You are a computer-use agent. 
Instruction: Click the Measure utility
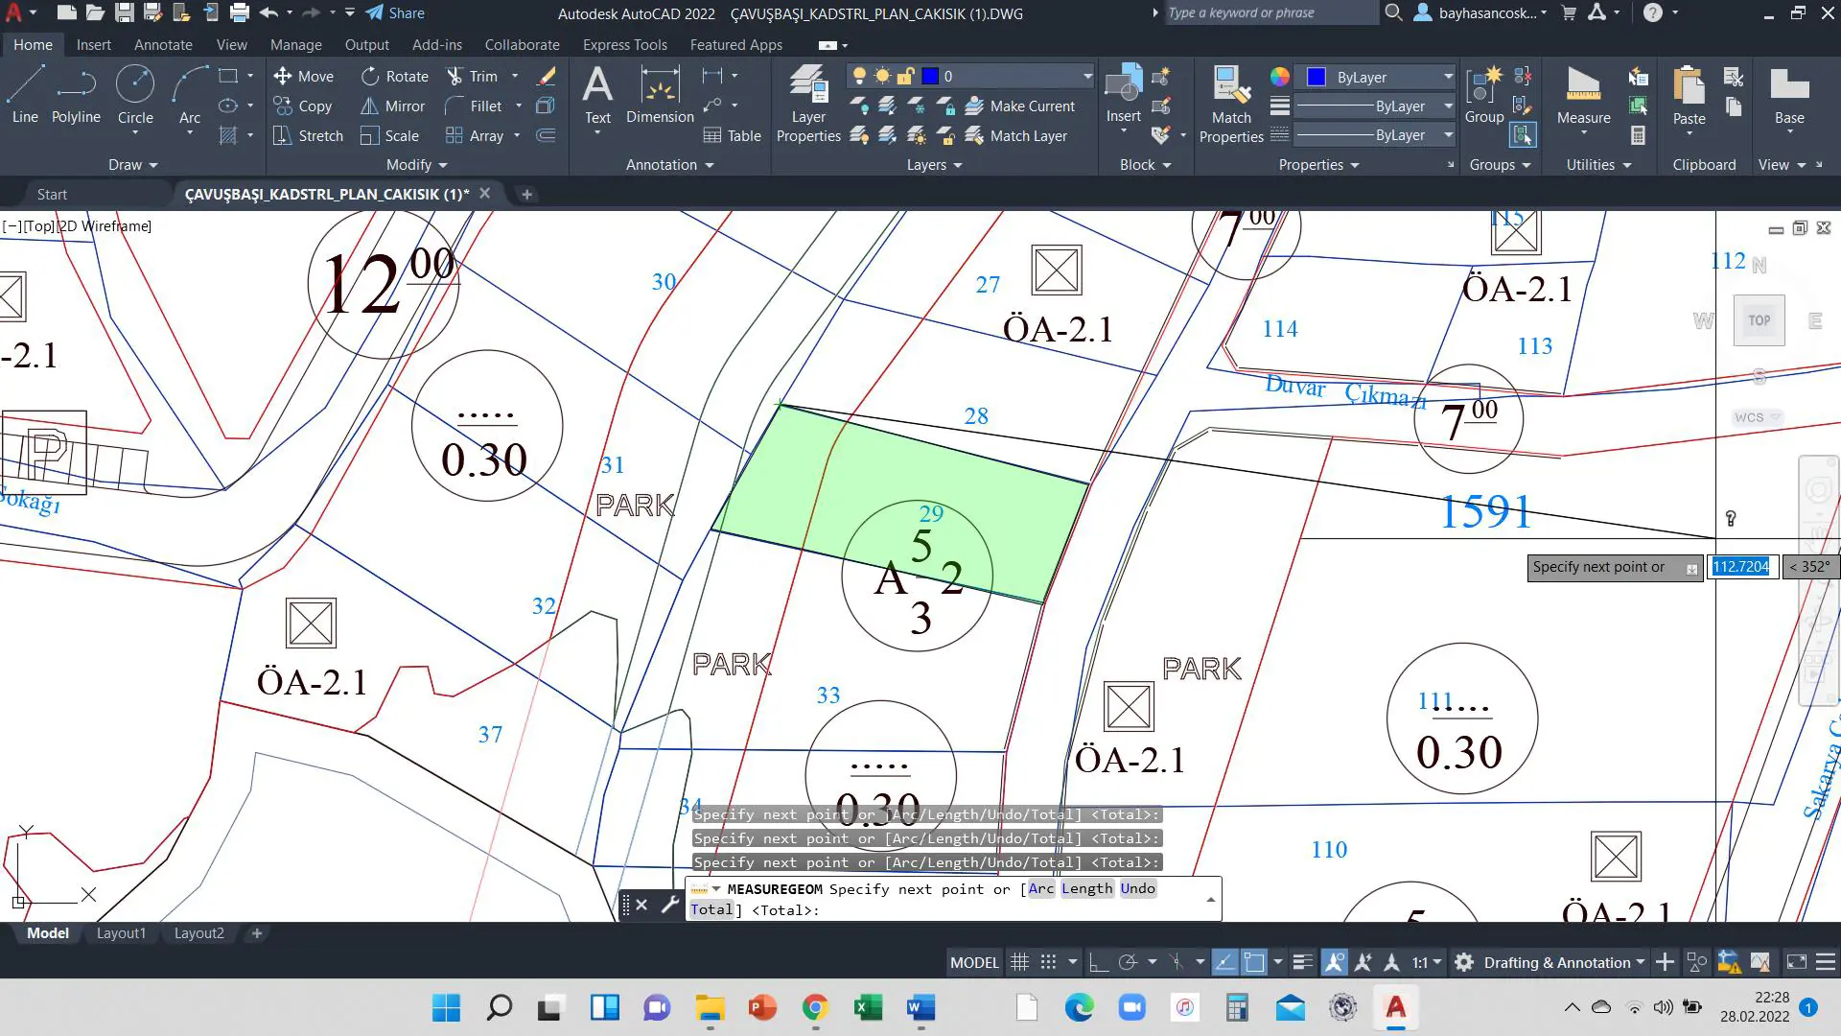[1583, 94]
